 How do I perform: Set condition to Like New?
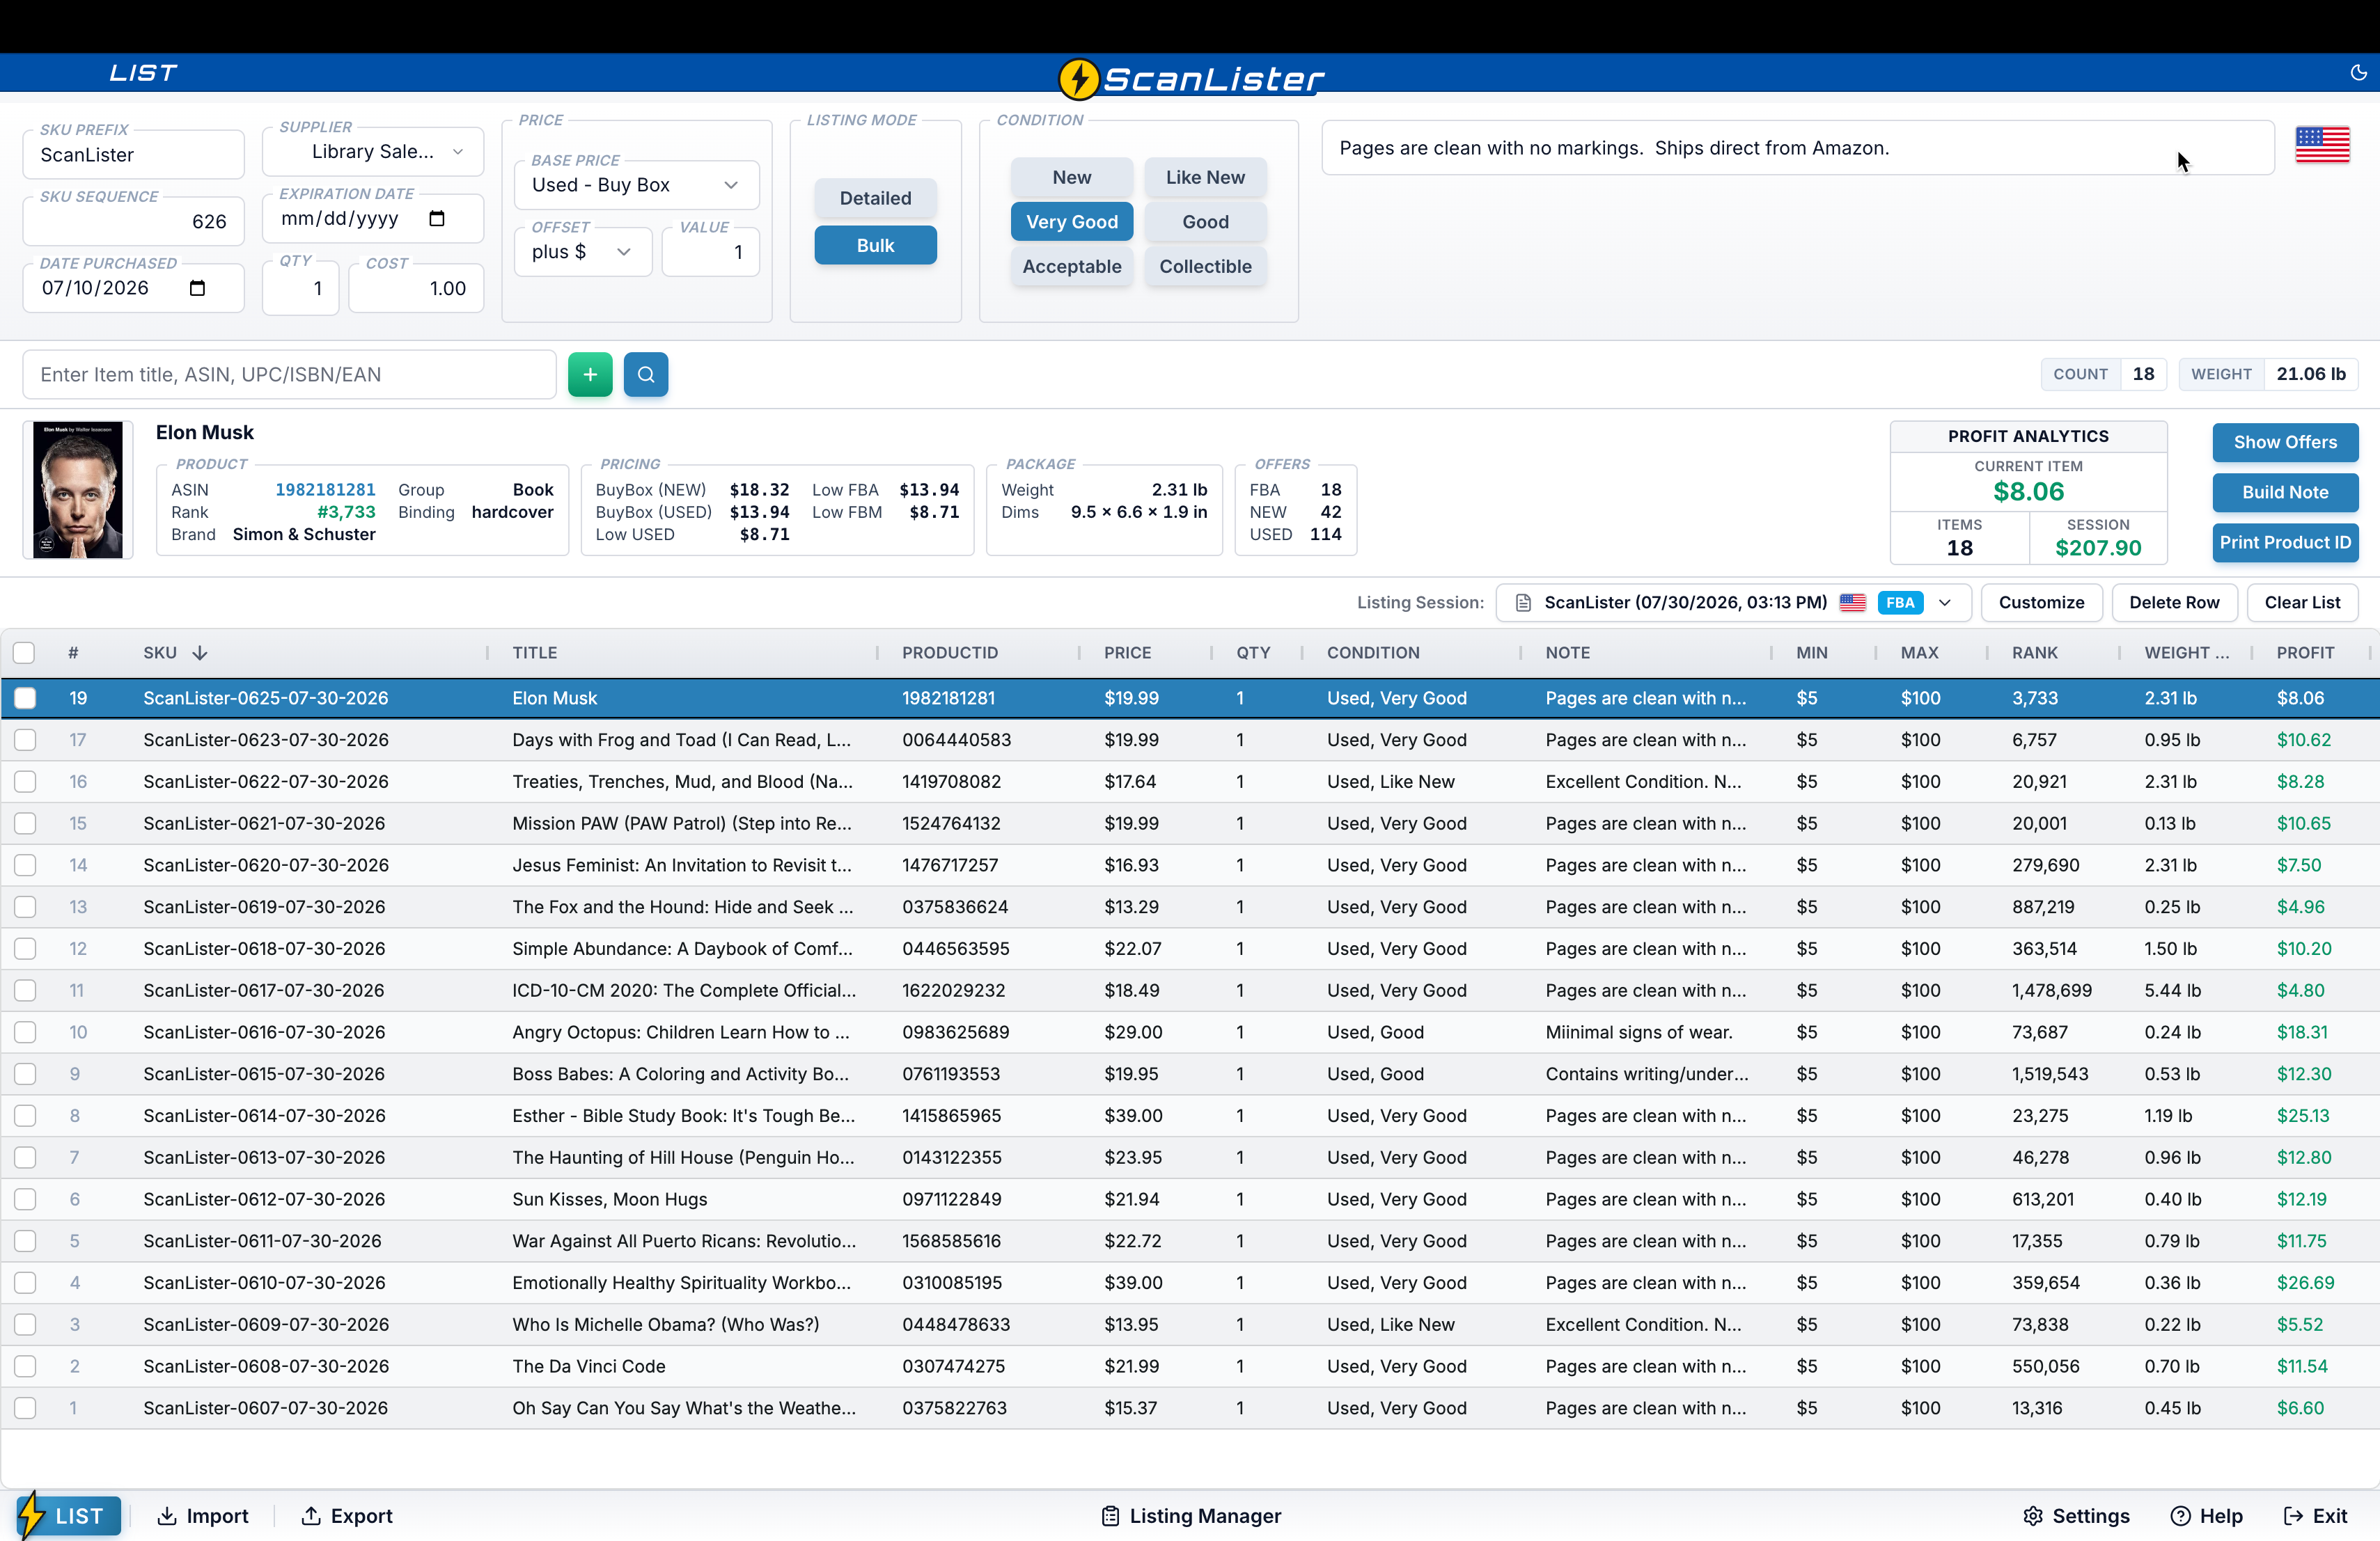1205,177
